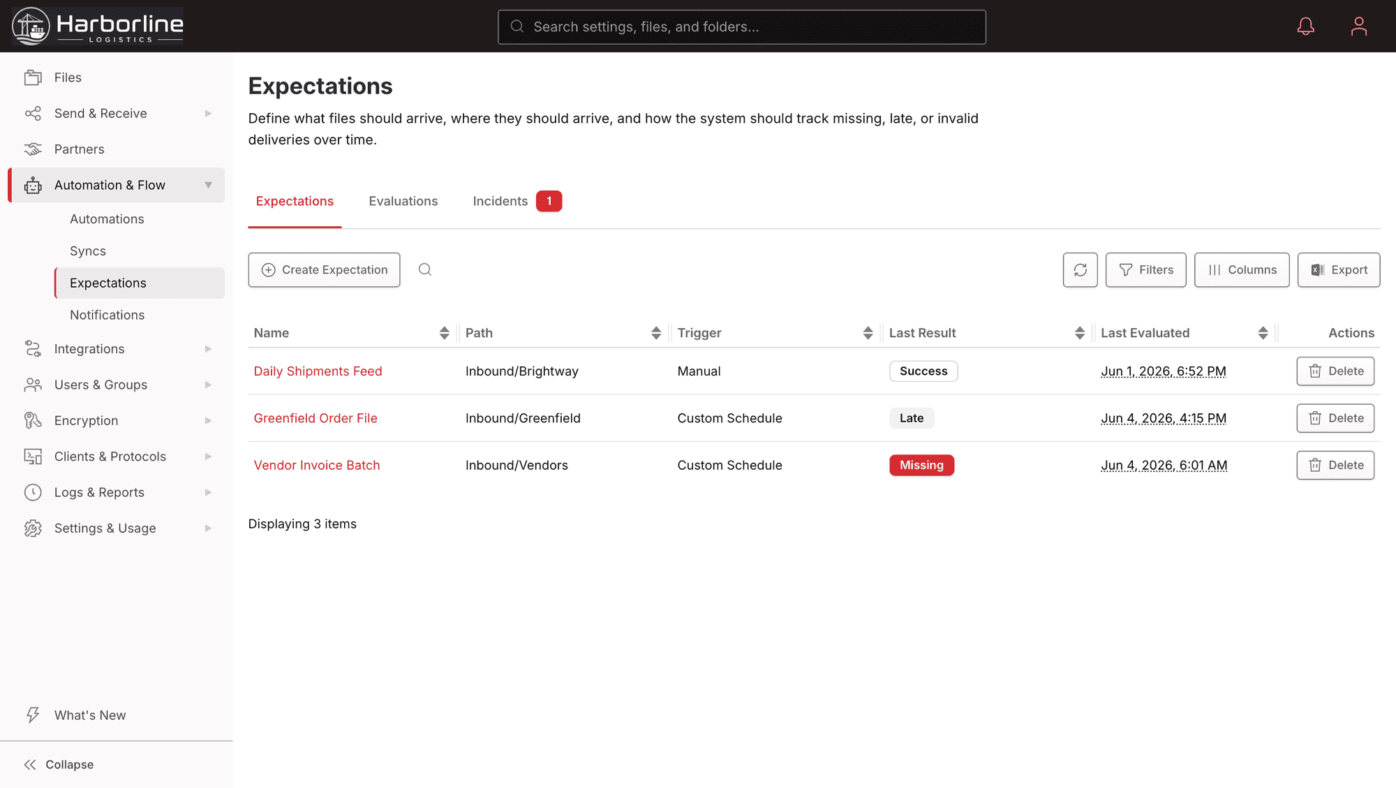This screenshot has width=1396, height=788.
Task: Delete the Daily Shipments Feed expectation
Action: pos(1335,371)
